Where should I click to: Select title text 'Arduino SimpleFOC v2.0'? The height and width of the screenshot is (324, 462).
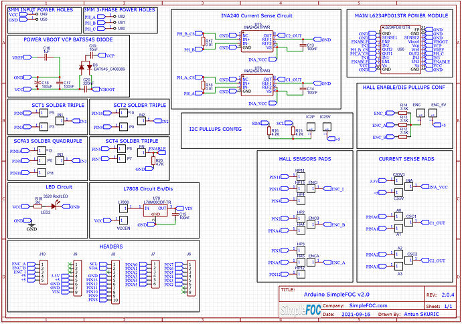click(x=337, y=295)
